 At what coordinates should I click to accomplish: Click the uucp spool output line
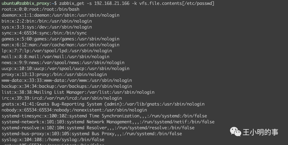tap(65, 69)
